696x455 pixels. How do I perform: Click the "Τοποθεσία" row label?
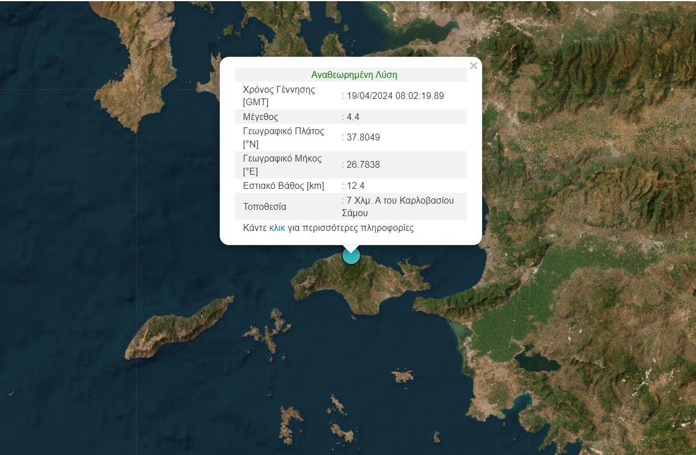coord(265,206)
